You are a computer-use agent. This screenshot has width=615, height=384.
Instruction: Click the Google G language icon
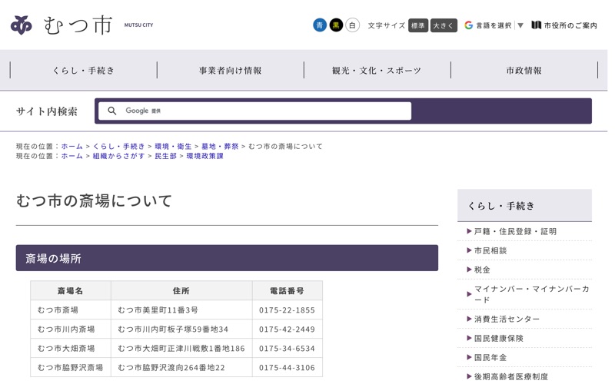pyautogui.click(x=468, y=25)
